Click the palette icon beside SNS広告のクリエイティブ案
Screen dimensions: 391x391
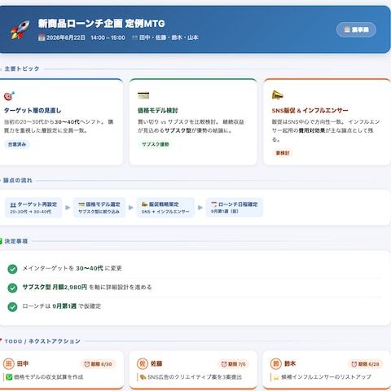tap(143, 377)
